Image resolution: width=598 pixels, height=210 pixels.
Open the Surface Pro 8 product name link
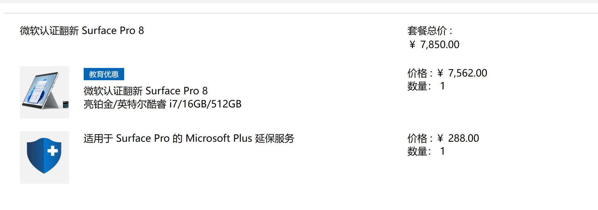click(x=146, y=91)
